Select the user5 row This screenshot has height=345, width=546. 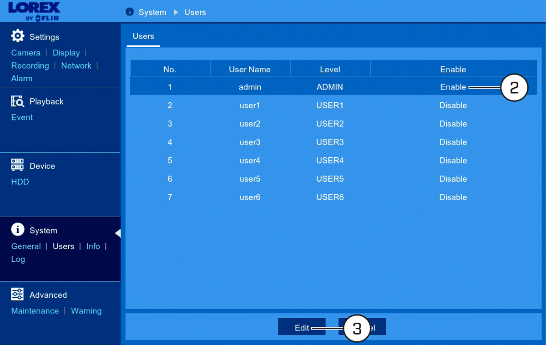tap(334, 179)
